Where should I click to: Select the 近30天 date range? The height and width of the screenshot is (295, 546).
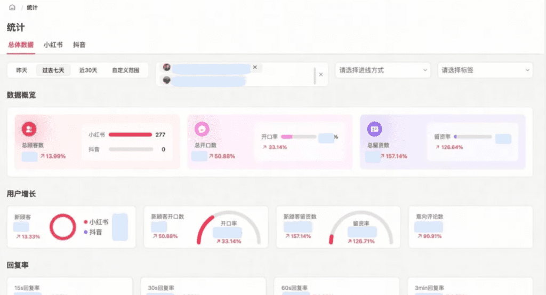point(88,70)
